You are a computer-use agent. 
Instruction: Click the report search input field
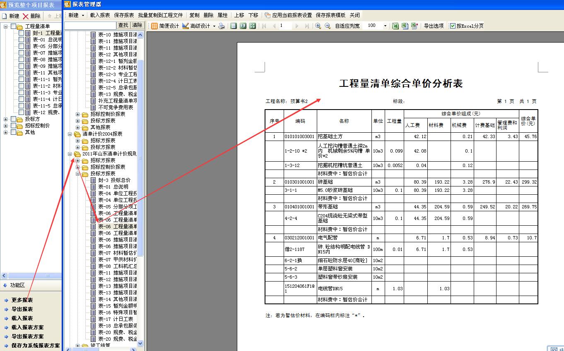90,26
